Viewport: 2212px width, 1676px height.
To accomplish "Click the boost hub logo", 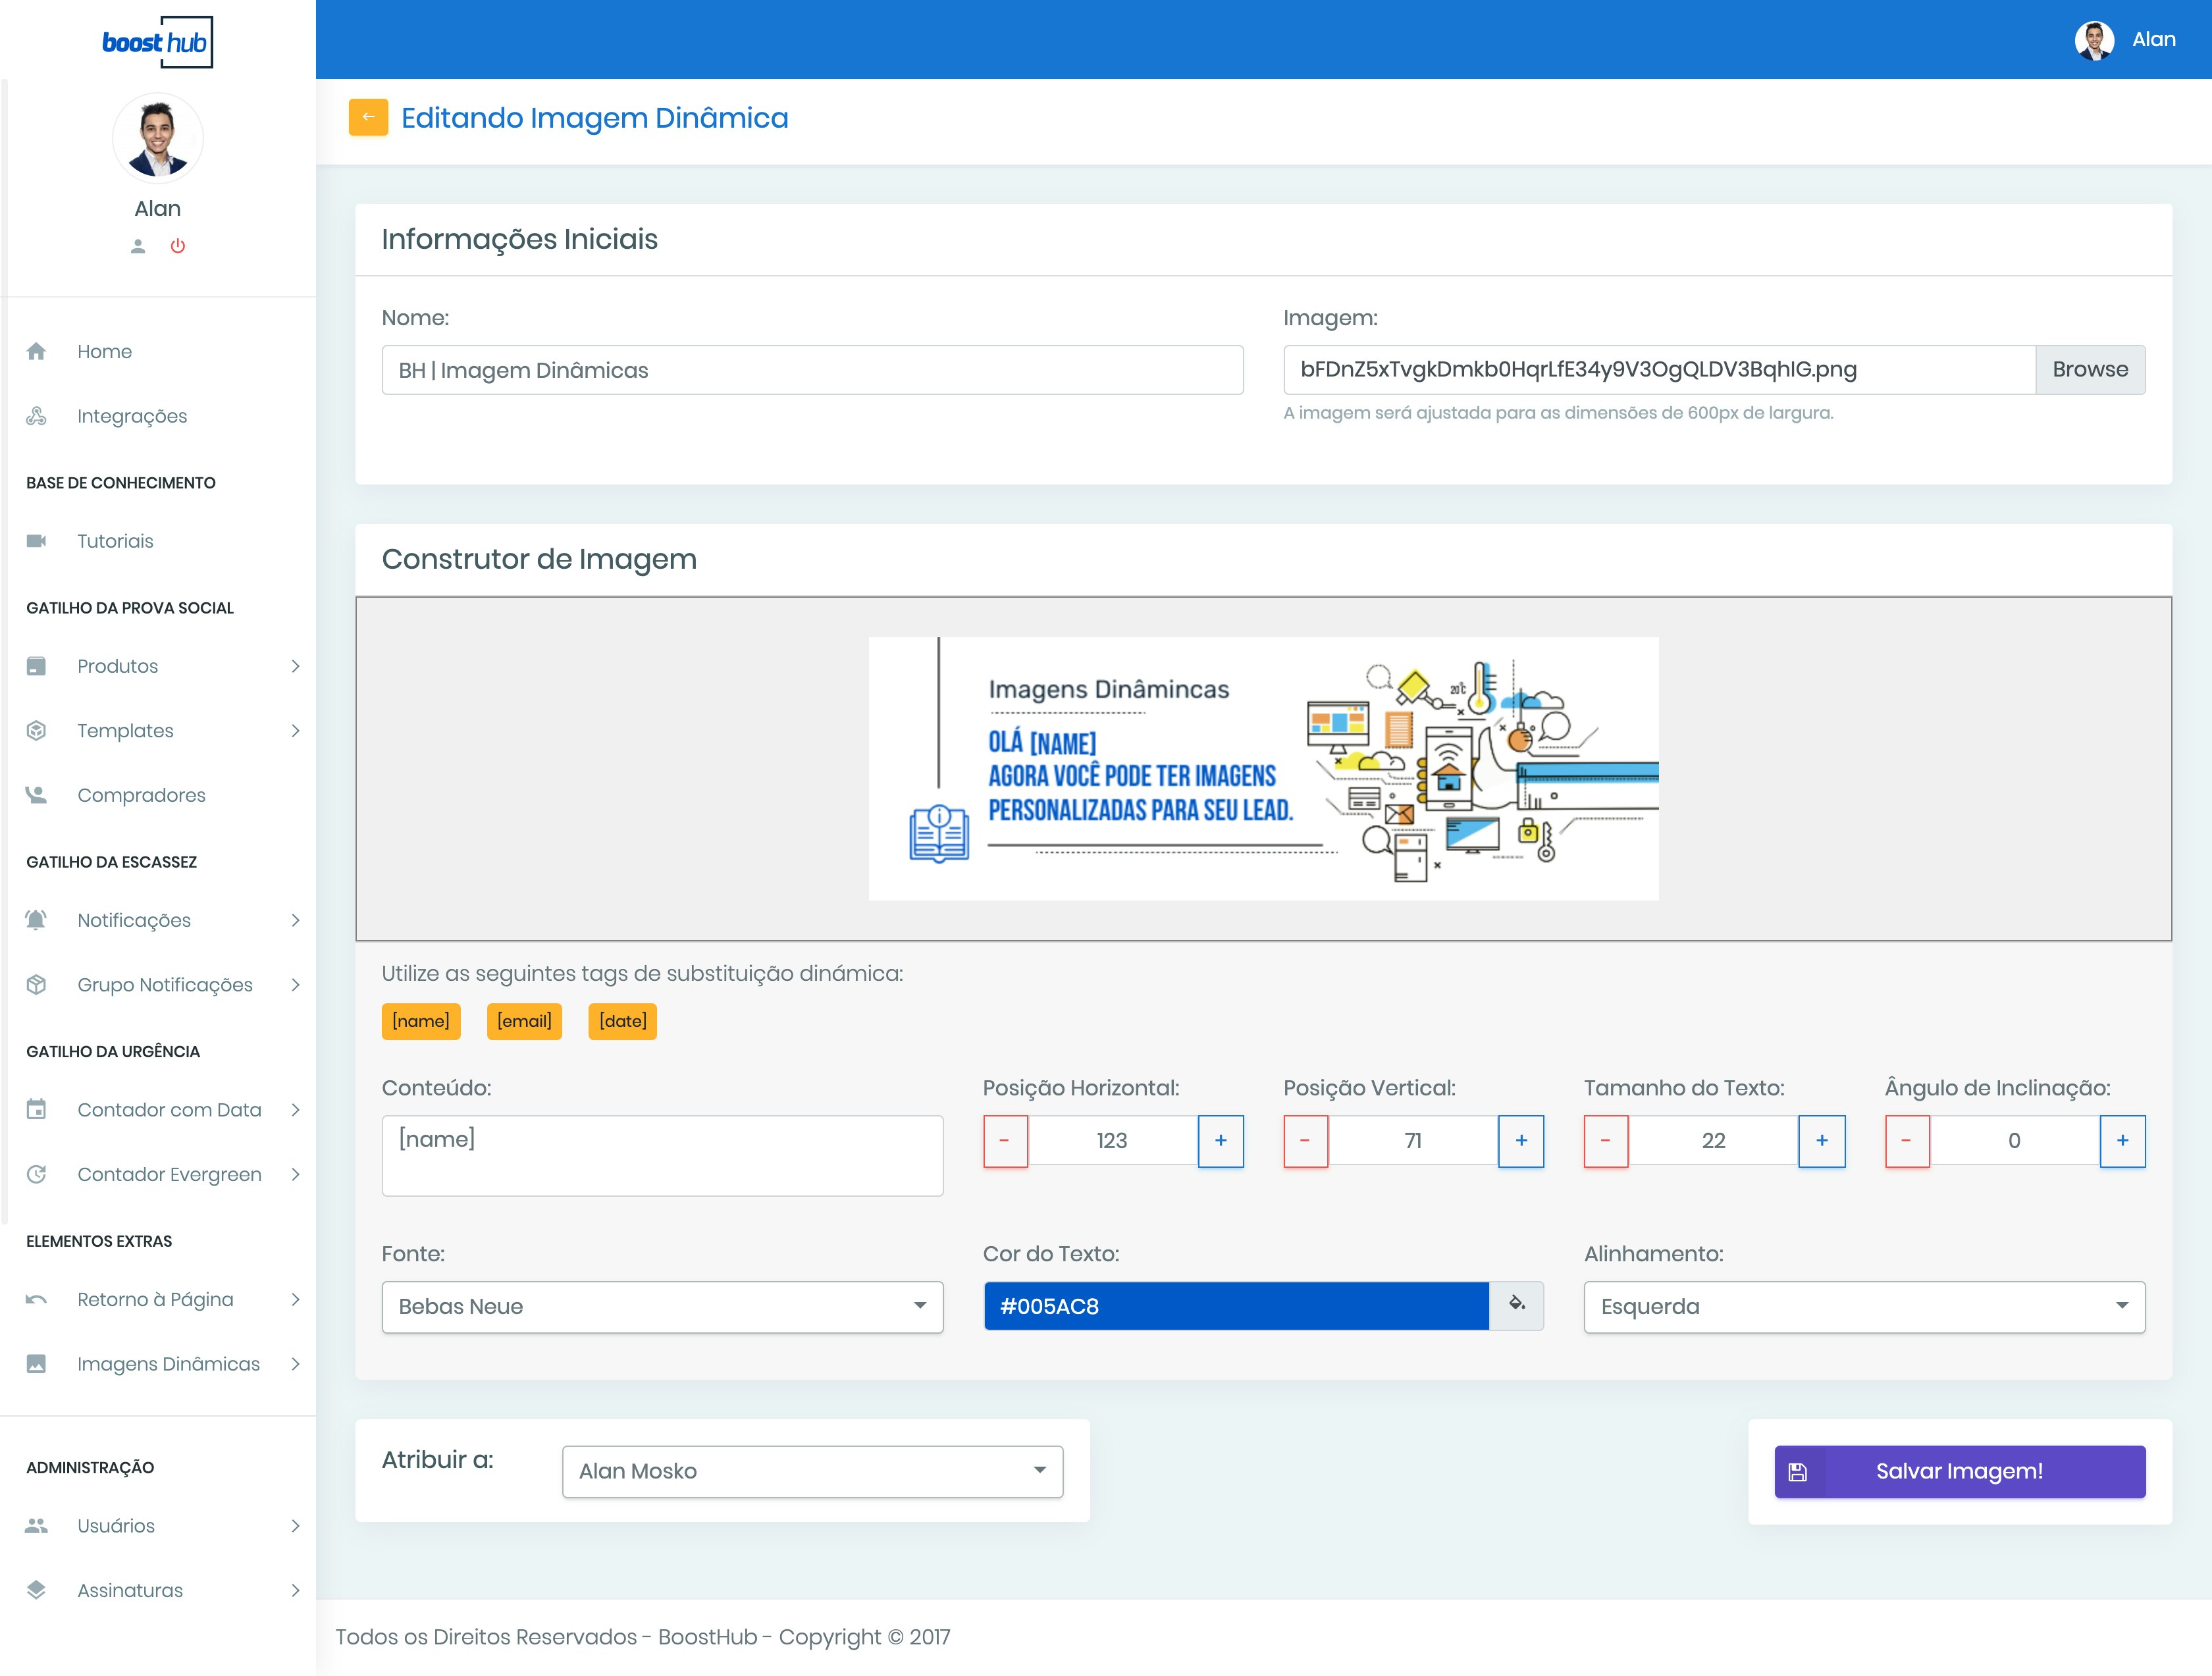I will [157, 42].
